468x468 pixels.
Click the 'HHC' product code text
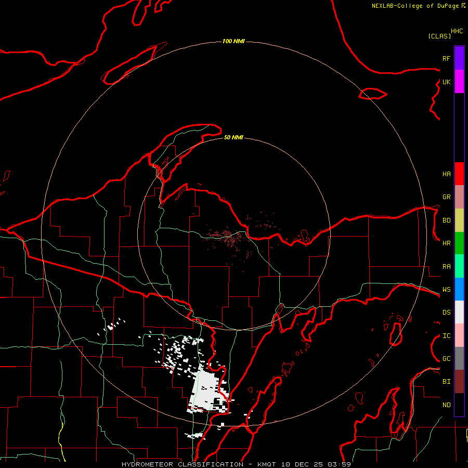pyautogui.click(x=457, y=31)
